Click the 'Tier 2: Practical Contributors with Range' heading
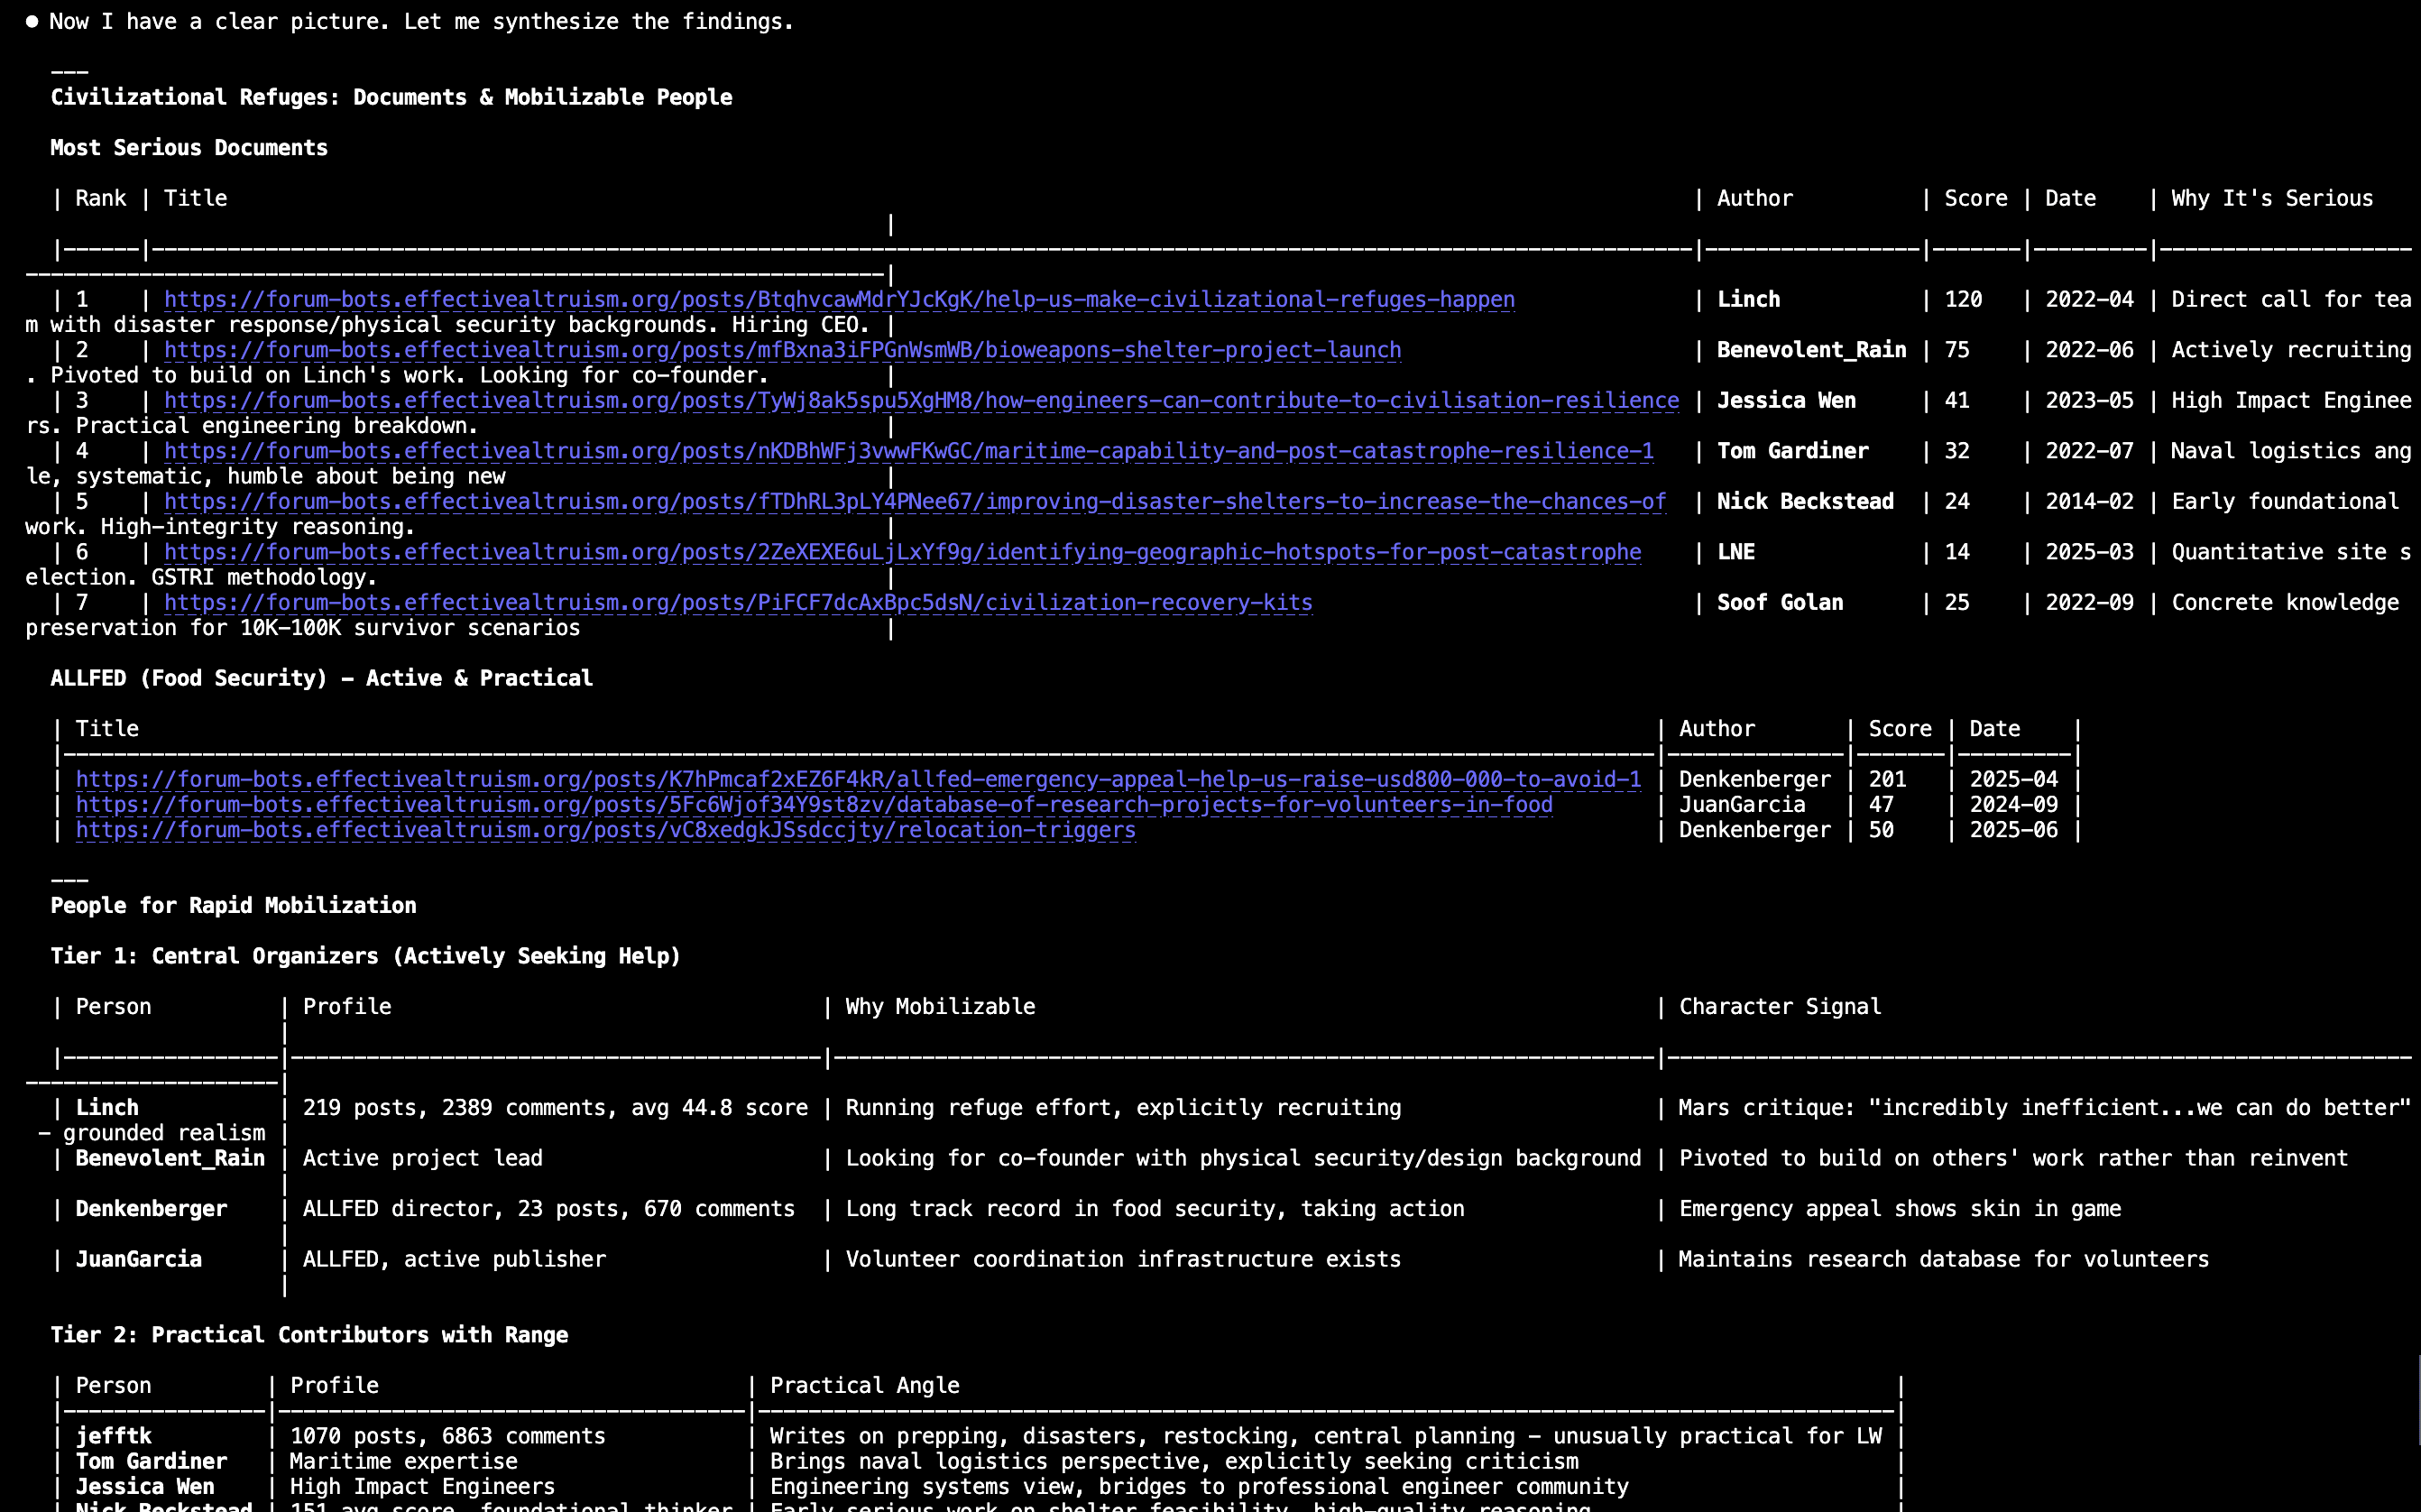Viewport: 2421px width, 1512px height. [x=308, y=1335]
